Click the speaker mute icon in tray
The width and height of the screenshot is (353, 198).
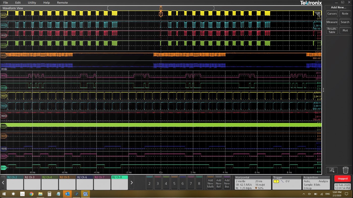pos(310,194)
